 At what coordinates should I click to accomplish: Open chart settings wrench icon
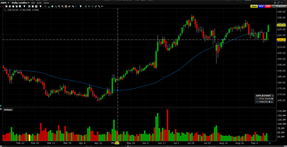pos(99,6)
